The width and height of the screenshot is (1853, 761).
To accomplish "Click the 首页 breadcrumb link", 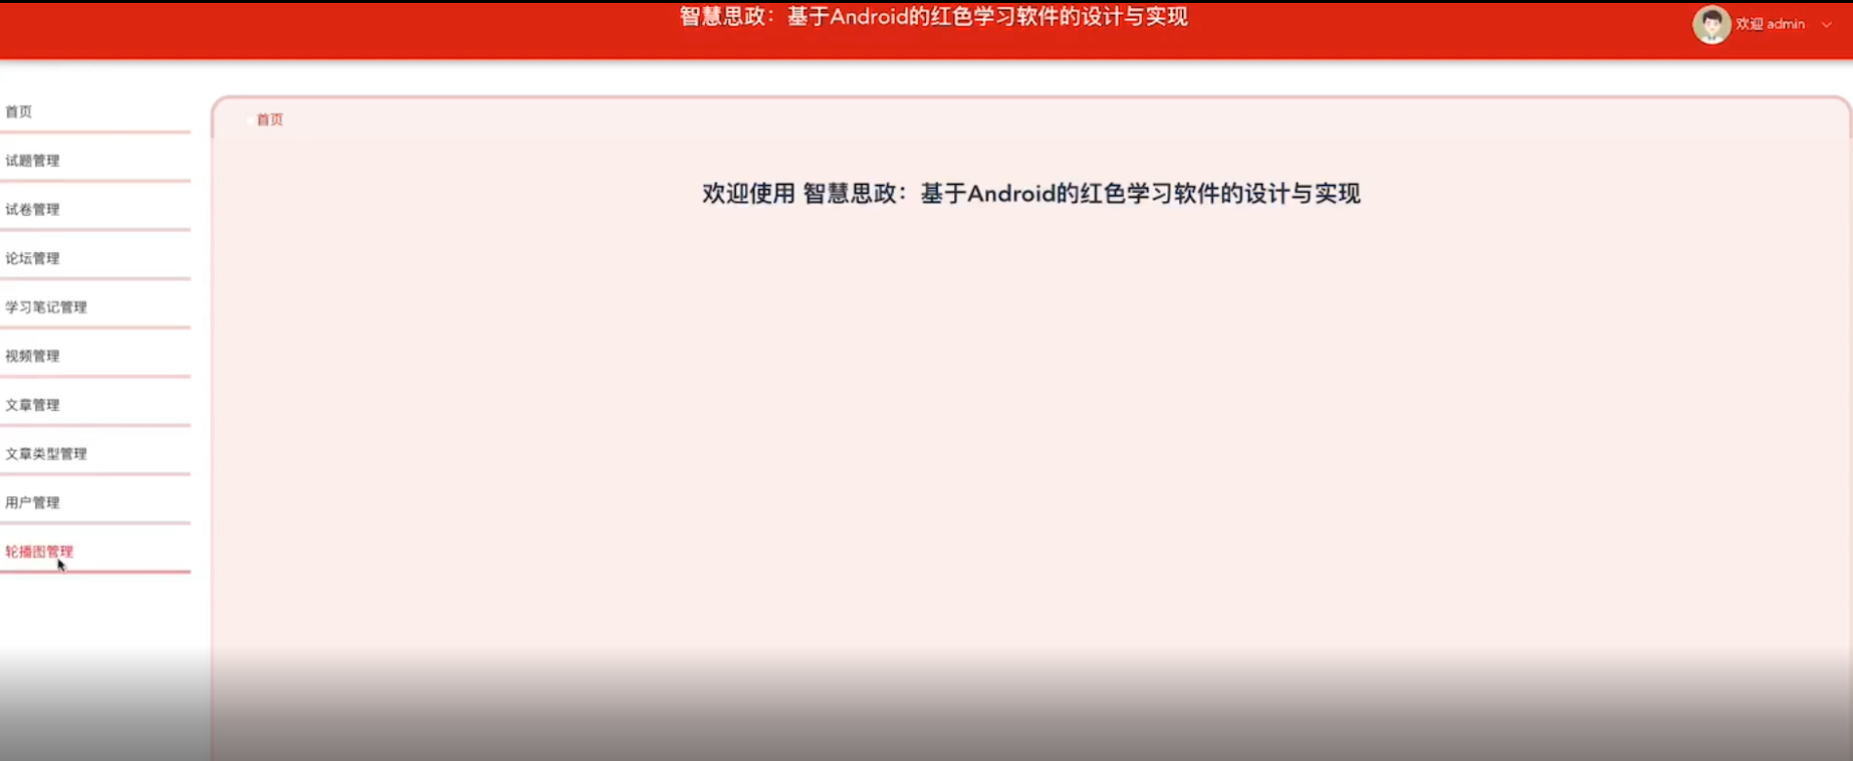I will point(270,120).
